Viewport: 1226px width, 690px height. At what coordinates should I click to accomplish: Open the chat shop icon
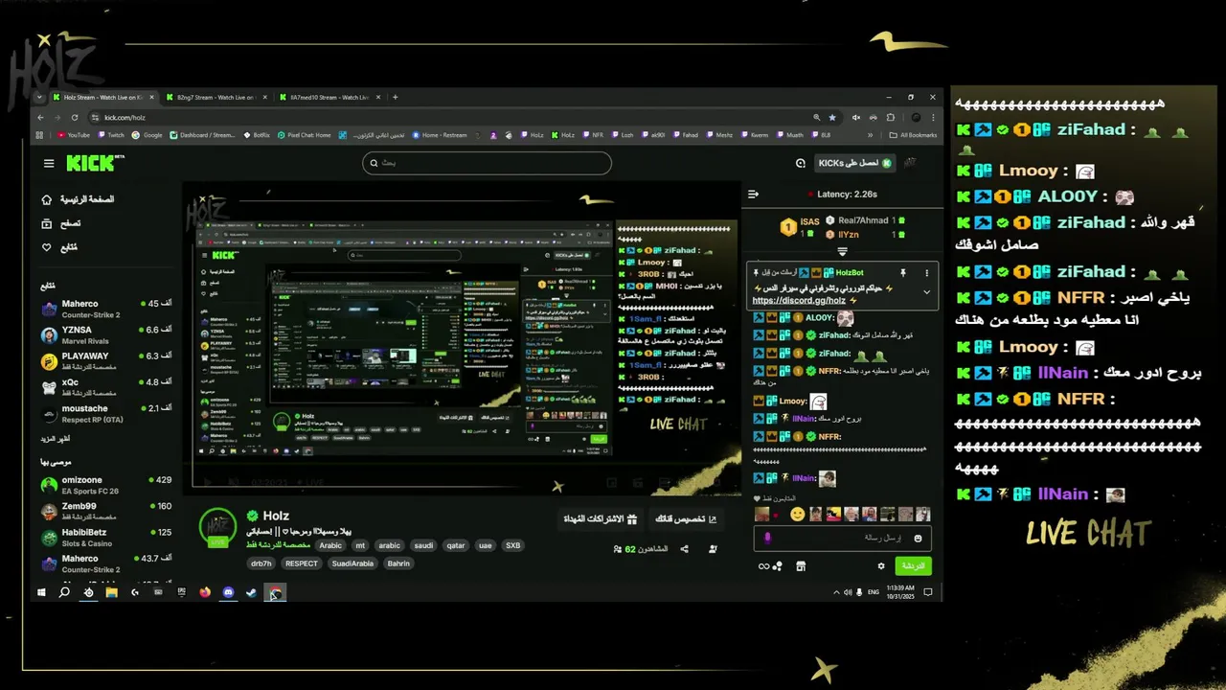(801, 566)
